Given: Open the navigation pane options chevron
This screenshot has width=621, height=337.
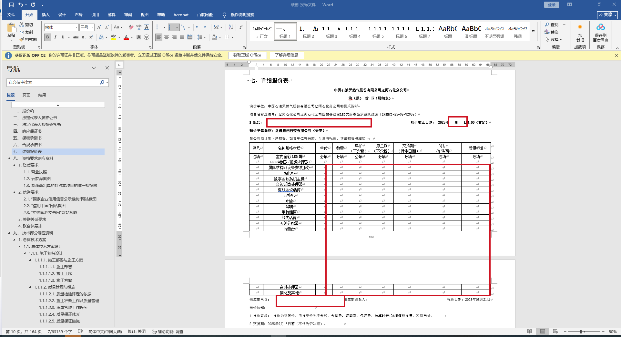Looking at the screenshot, I should (x=94, y=68).
